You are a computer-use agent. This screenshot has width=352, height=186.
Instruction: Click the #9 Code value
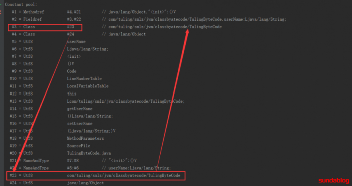(x=72, y=71)
